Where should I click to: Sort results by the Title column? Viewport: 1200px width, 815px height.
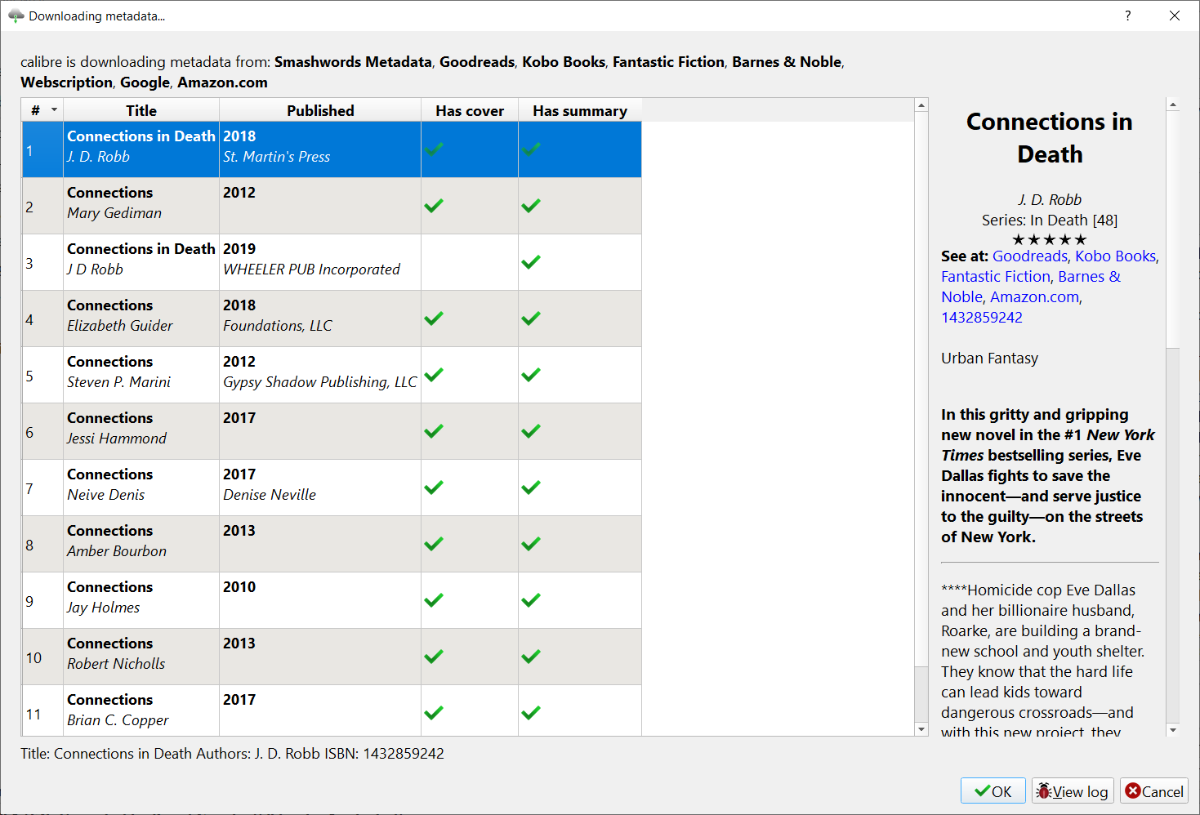click(141, 110)
